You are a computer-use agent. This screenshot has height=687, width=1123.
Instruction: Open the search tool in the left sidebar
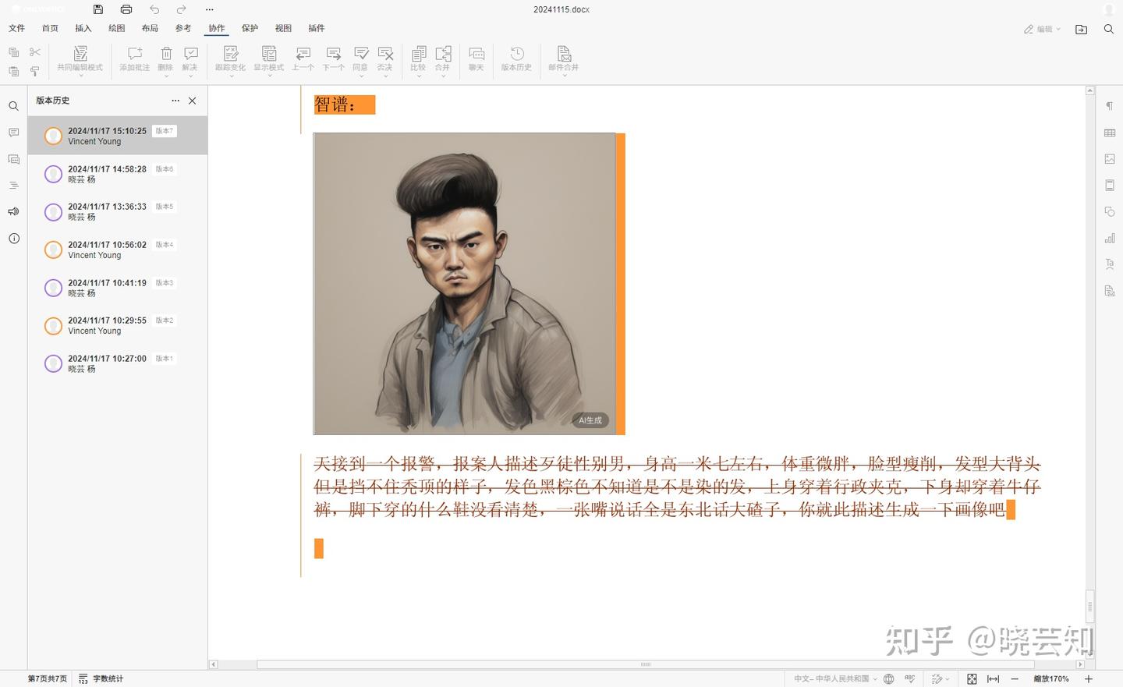point(13,105)
